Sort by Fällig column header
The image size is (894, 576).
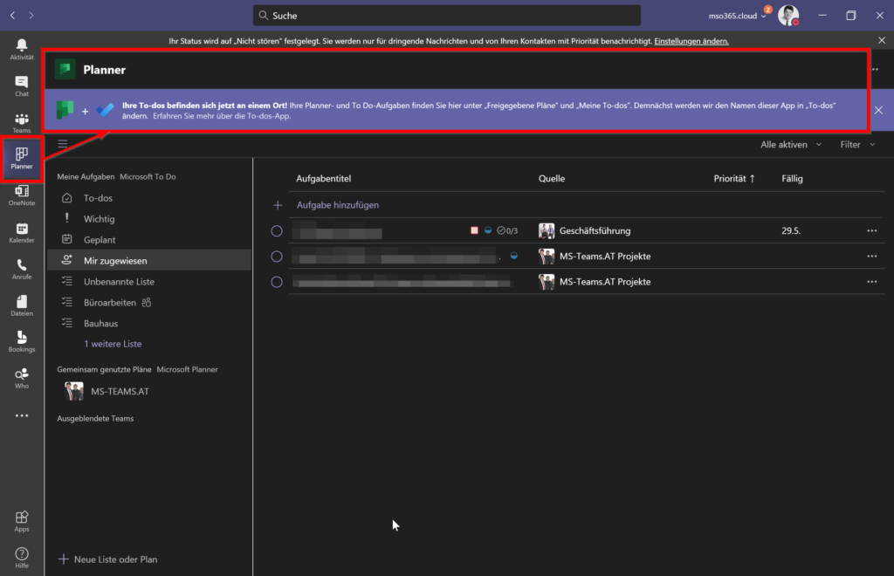pyautogui.click(x=792, y=178)
